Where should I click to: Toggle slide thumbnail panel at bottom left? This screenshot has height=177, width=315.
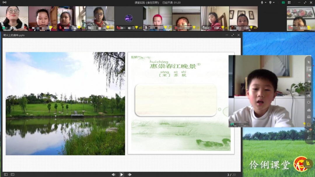point(6,174)
